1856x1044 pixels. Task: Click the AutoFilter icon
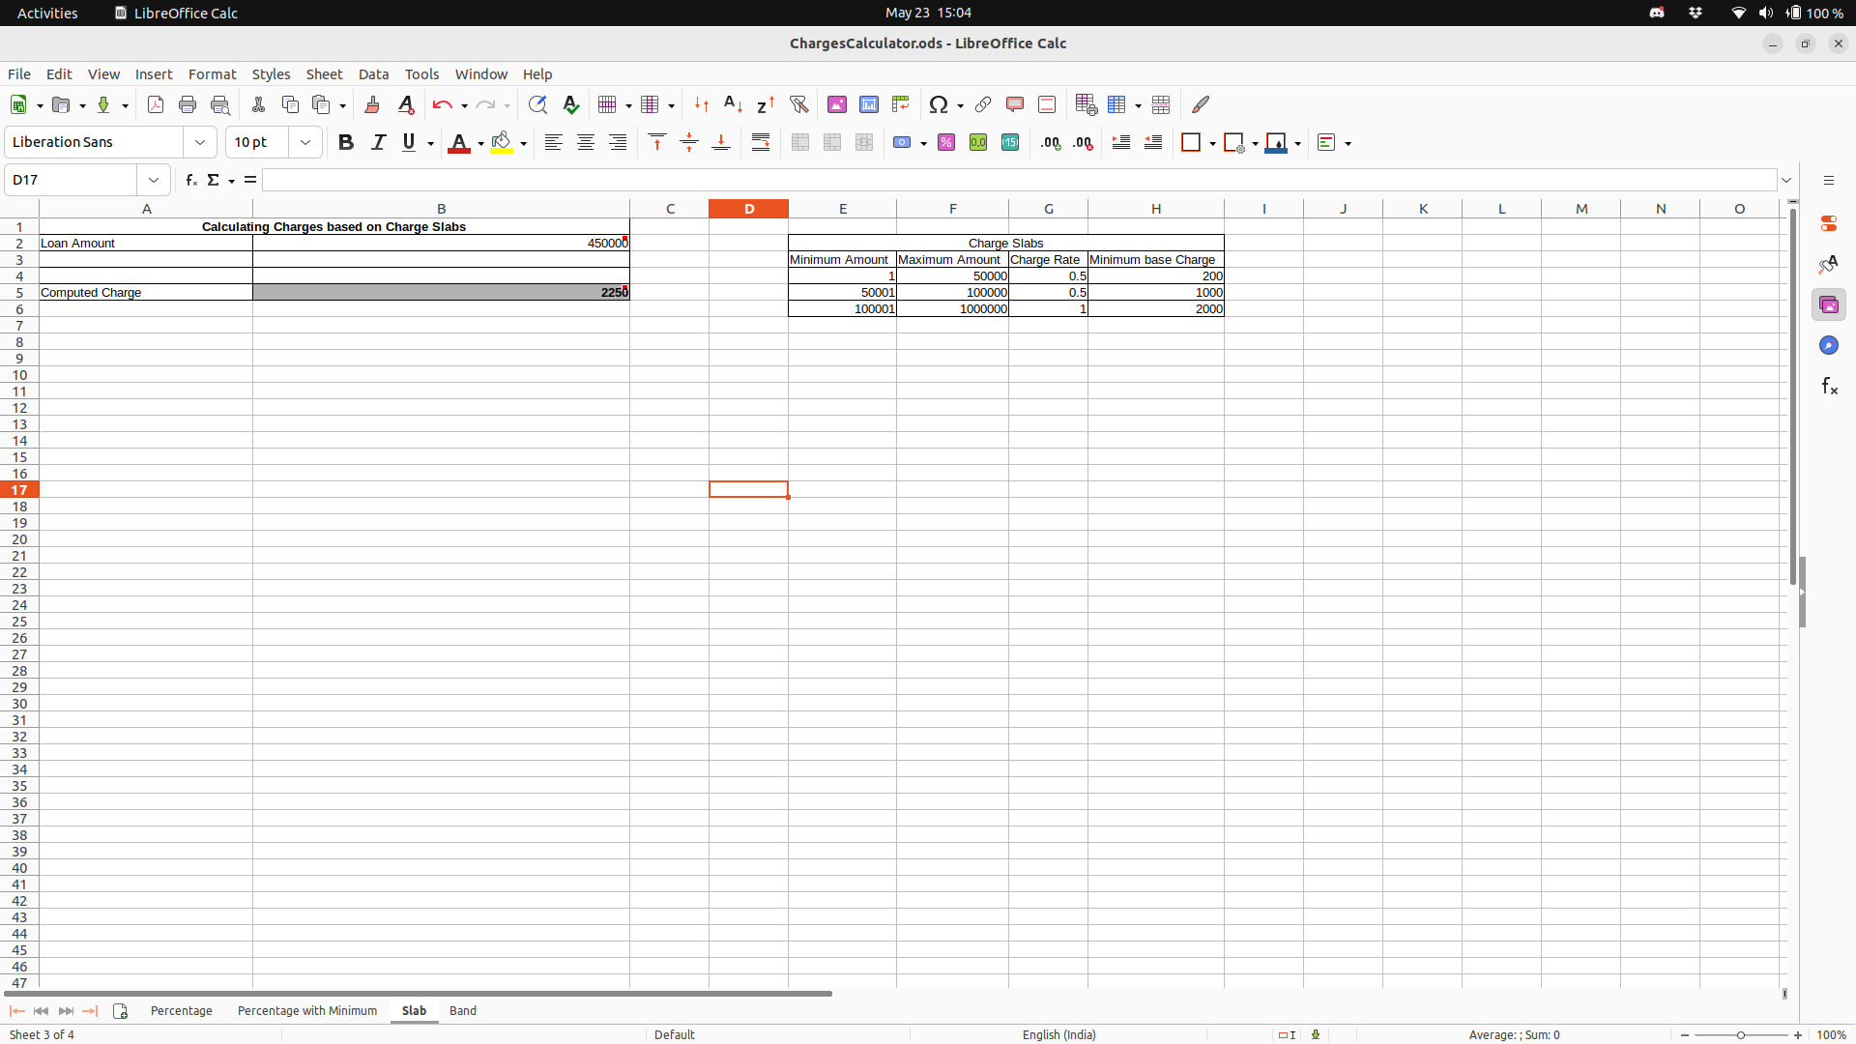point(798,104)
